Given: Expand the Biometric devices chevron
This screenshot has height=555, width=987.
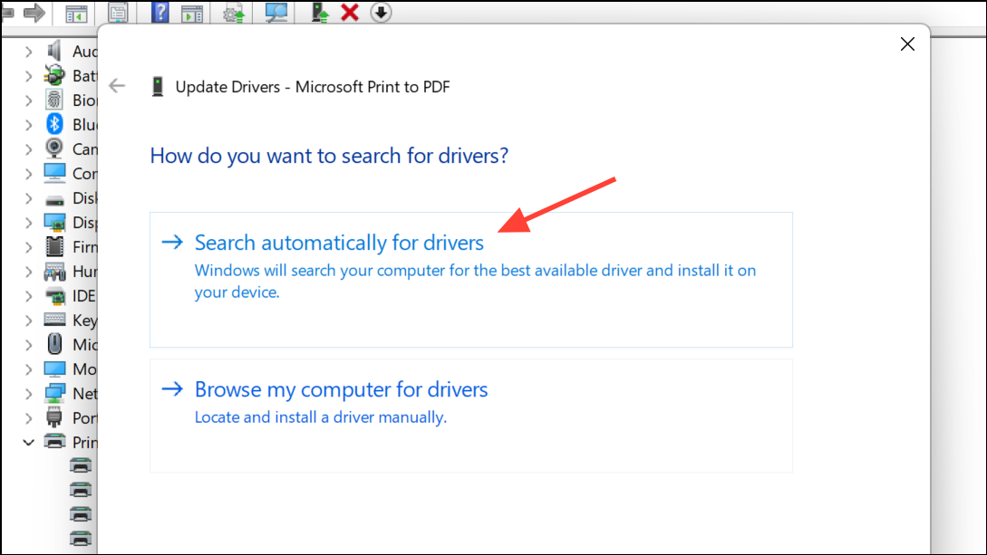Looking at the screenshot, I should (28, 100).
